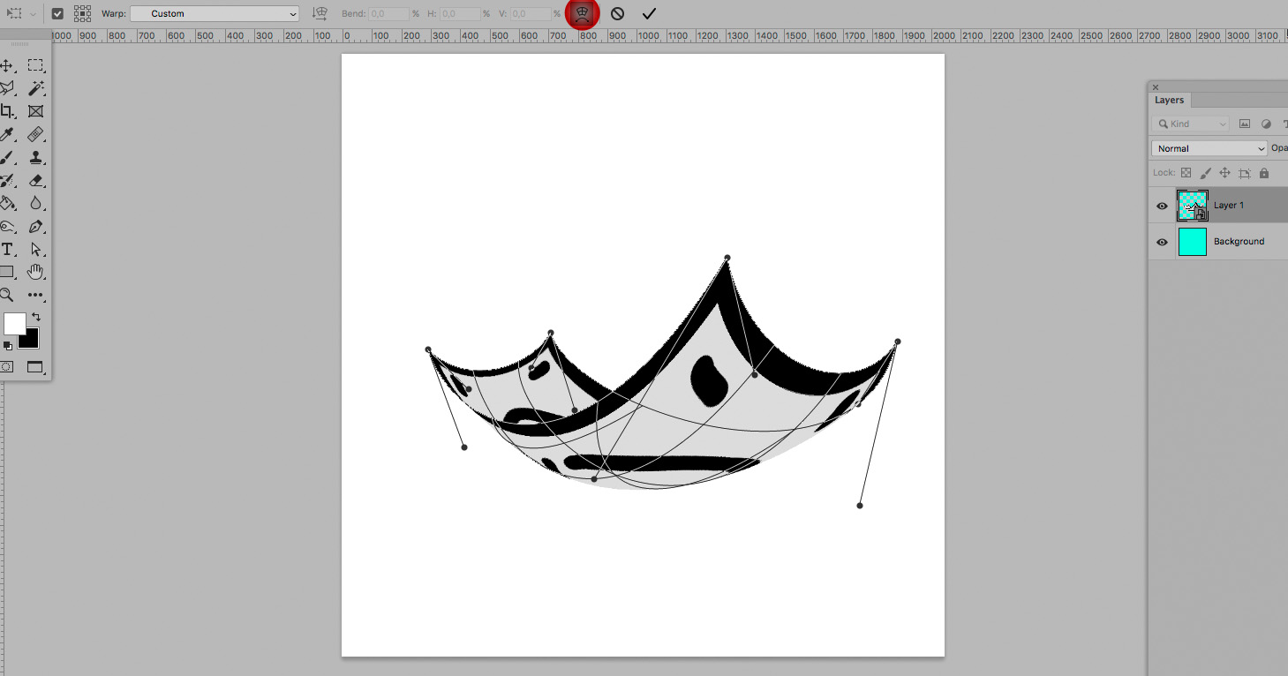This screenshot has width=1288, height=676.
Task: Select the Clone Stamp tool
Action: point(35,157)
